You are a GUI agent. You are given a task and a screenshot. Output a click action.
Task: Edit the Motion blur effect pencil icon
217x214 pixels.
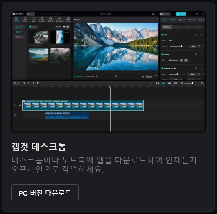182,60
